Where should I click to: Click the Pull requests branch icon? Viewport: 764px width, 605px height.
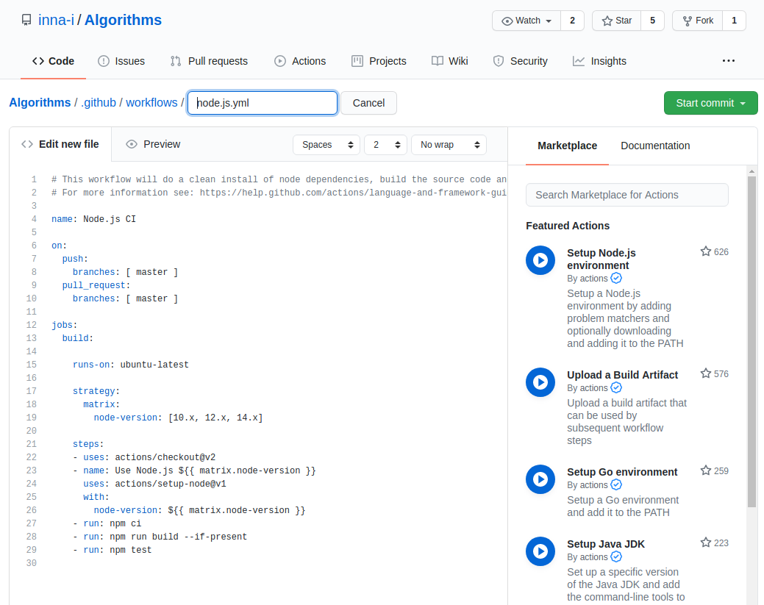point(176,61)
